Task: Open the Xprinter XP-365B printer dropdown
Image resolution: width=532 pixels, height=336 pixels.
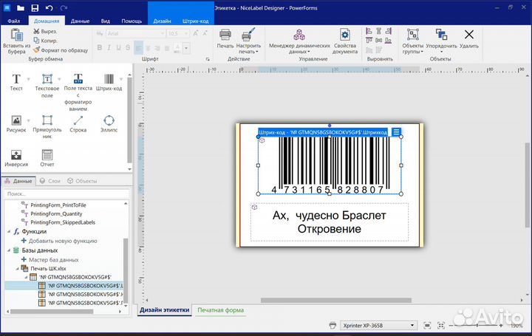Action: pyautogui.click(x=378, y=326)
